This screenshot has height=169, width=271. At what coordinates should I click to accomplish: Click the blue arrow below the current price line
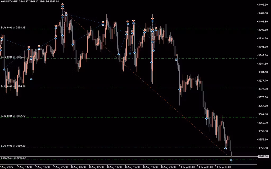click(x=231, y=160)
